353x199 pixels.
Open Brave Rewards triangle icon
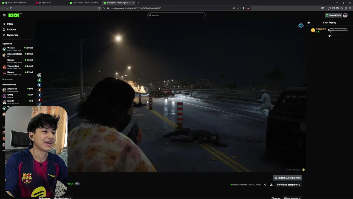pos(248,8)
